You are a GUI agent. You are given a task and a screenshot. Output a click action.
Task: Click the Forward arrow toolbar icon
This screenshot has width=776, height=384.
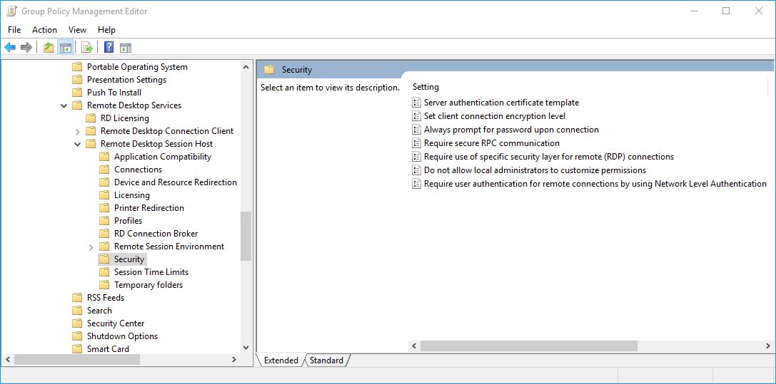[26, 48]
